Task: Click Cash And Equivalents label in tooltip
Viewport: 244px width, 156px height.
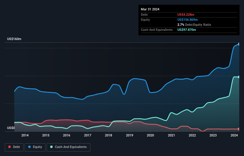Action: 157,30
